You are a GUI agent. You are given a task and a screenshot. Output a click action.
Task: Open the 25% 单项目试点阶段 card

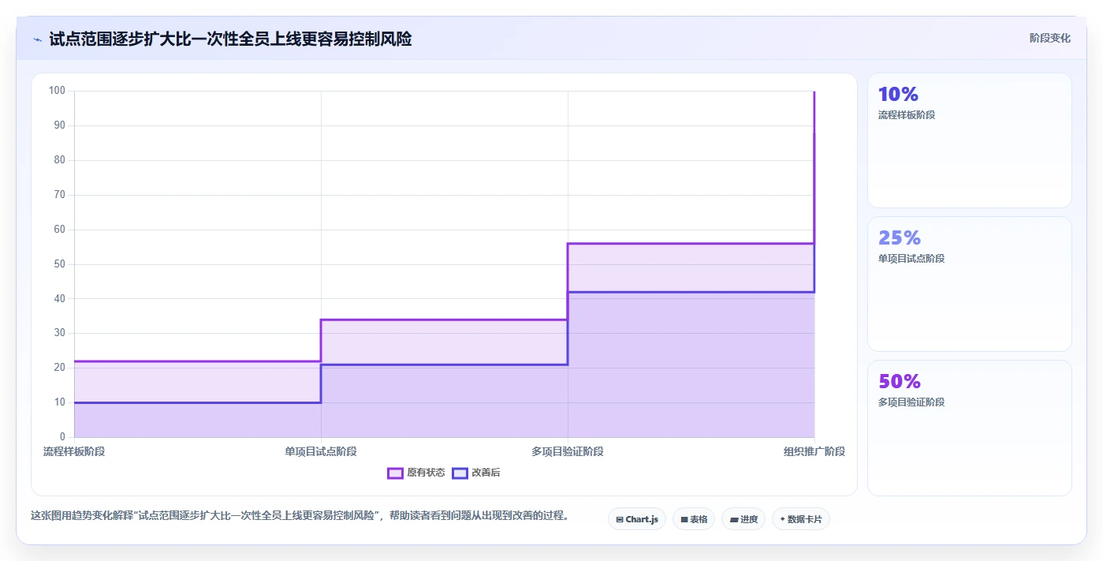(x=970, y=284)
